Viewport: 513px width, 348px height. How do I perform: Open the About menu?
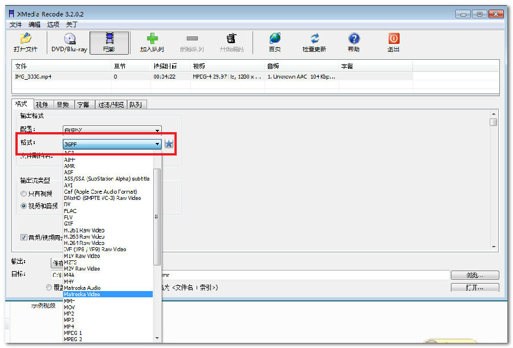point(72,24)
